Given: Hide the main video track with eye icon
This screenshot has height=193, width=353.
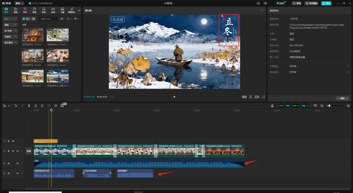Looking at the screenshot, I should pos(13,151).
